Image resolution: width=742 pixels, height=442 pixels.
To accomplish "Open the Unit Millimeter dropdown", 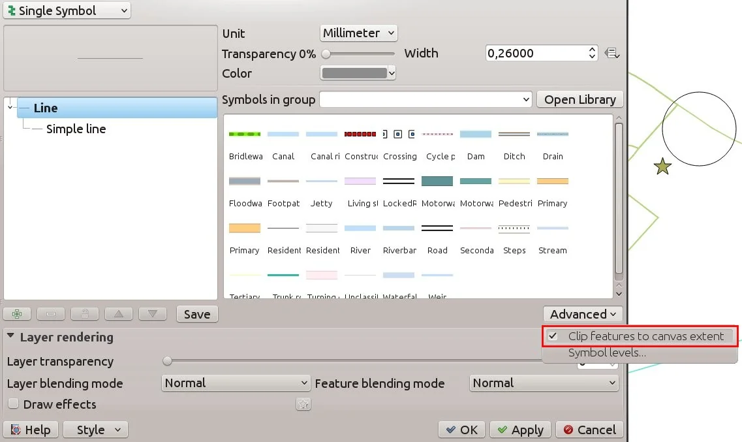I will click(x=359, y=33).
